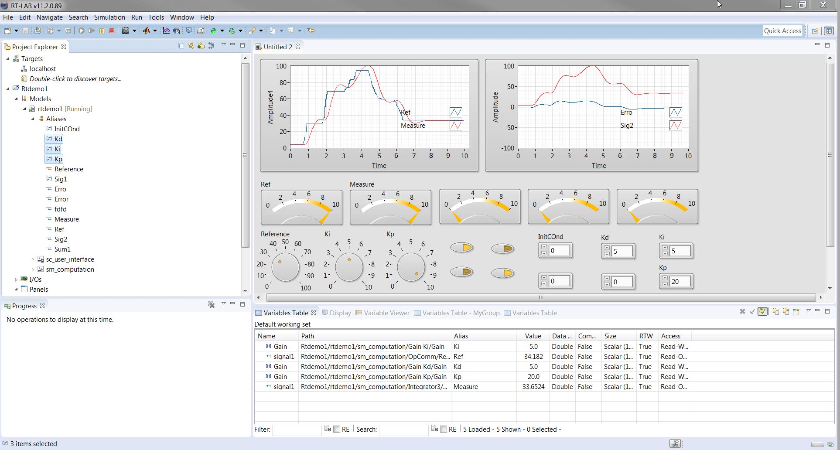Click the camera Snapshot toolbar icon
The image size is (840, 450).
pos(126,31)
